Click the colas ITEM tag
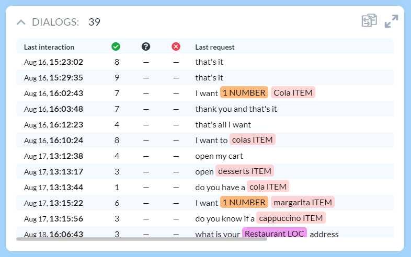This screenshot has width=411, height=257. (253, 140)
